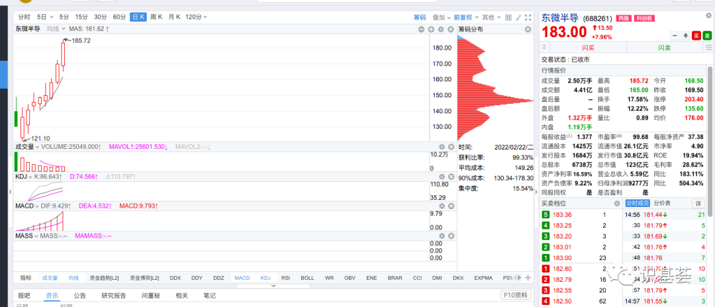Open MASS indicator settings gear
This screenshot has height=307, width=715.
point(442,236)
